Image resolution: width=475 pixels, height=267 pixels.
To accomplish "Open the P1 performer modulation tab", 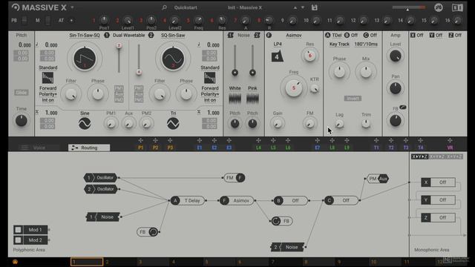I will click(140, 148).
